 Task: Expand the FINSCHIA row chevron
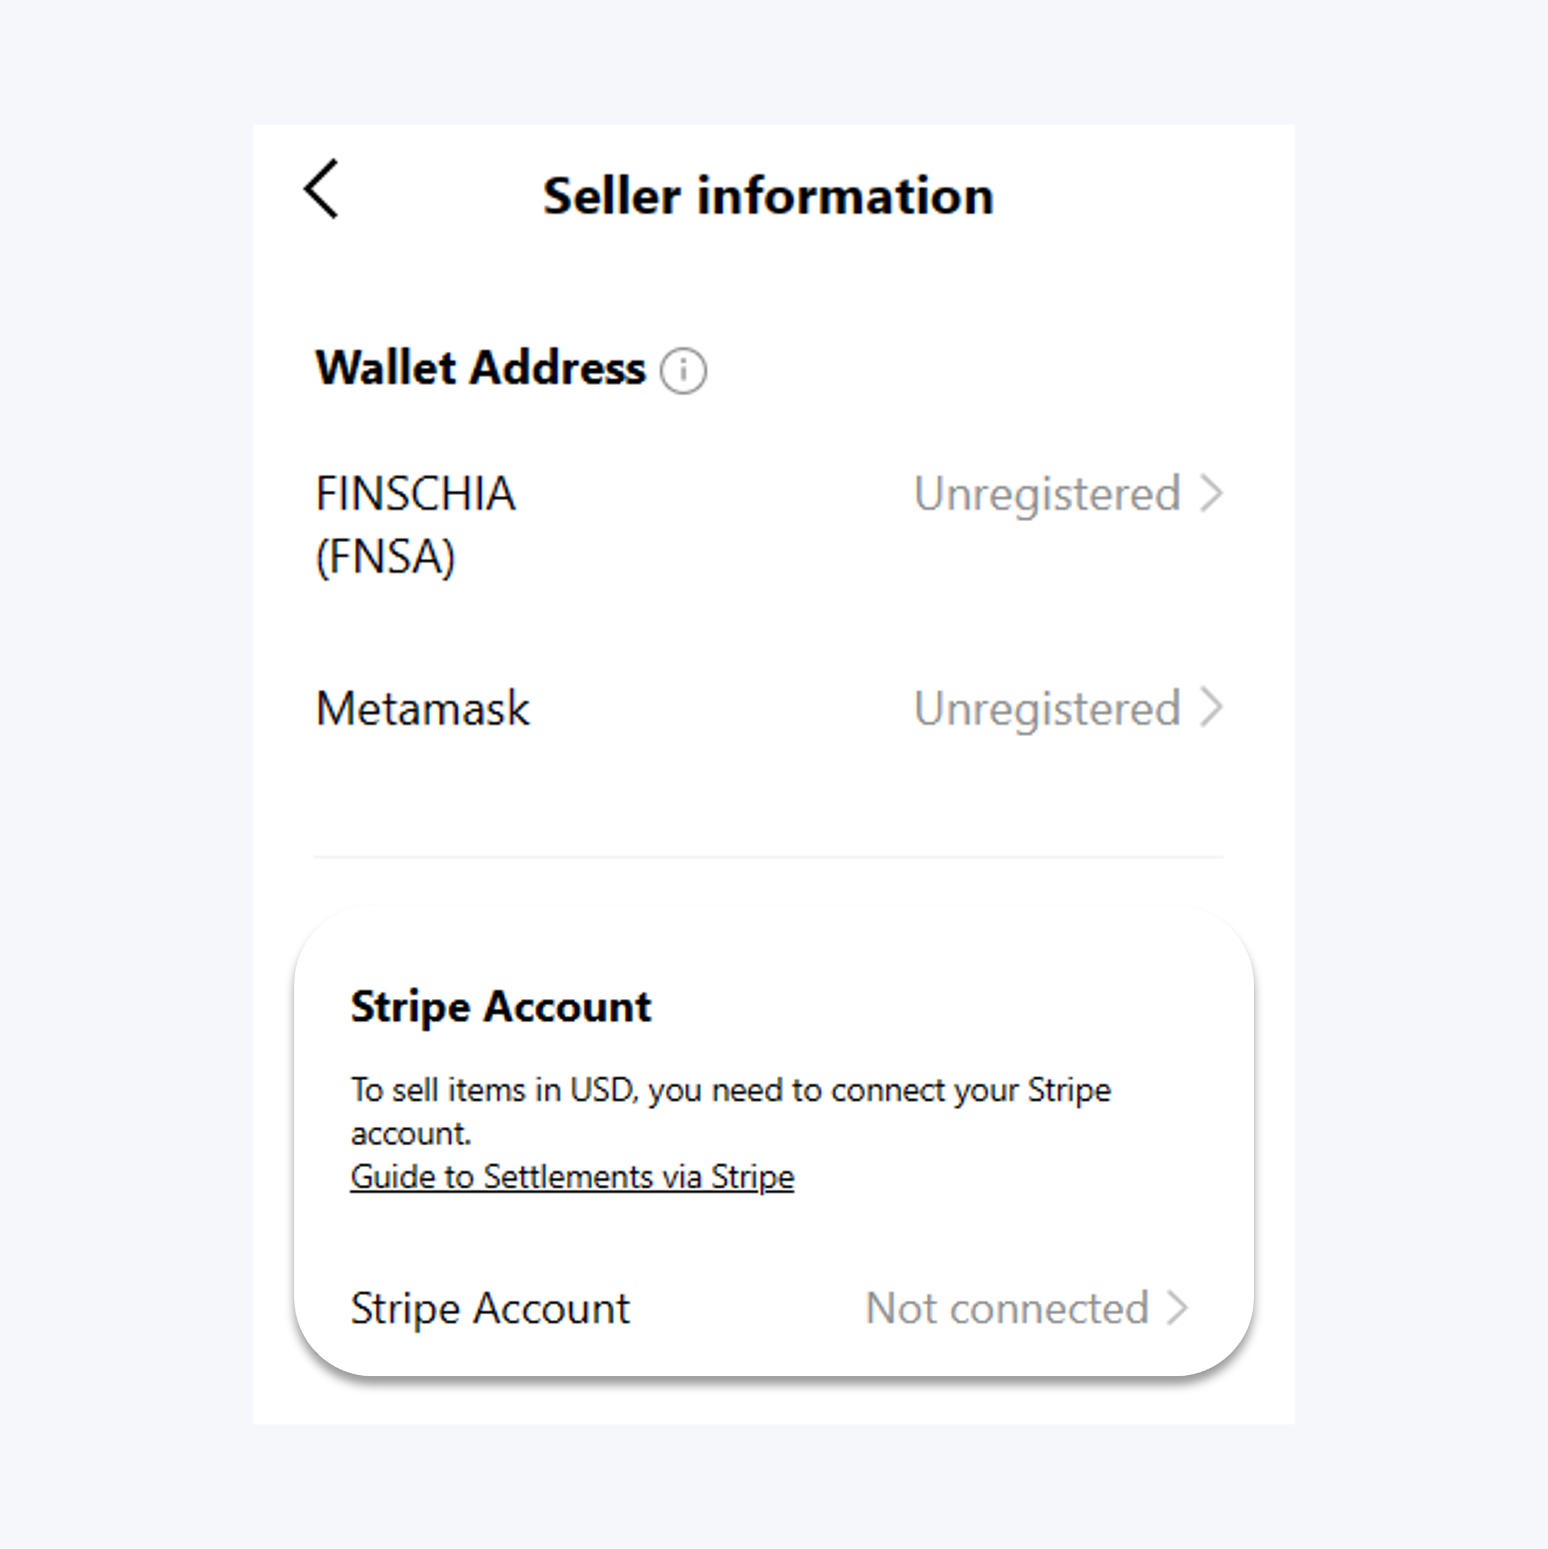tap(1211, 493)
